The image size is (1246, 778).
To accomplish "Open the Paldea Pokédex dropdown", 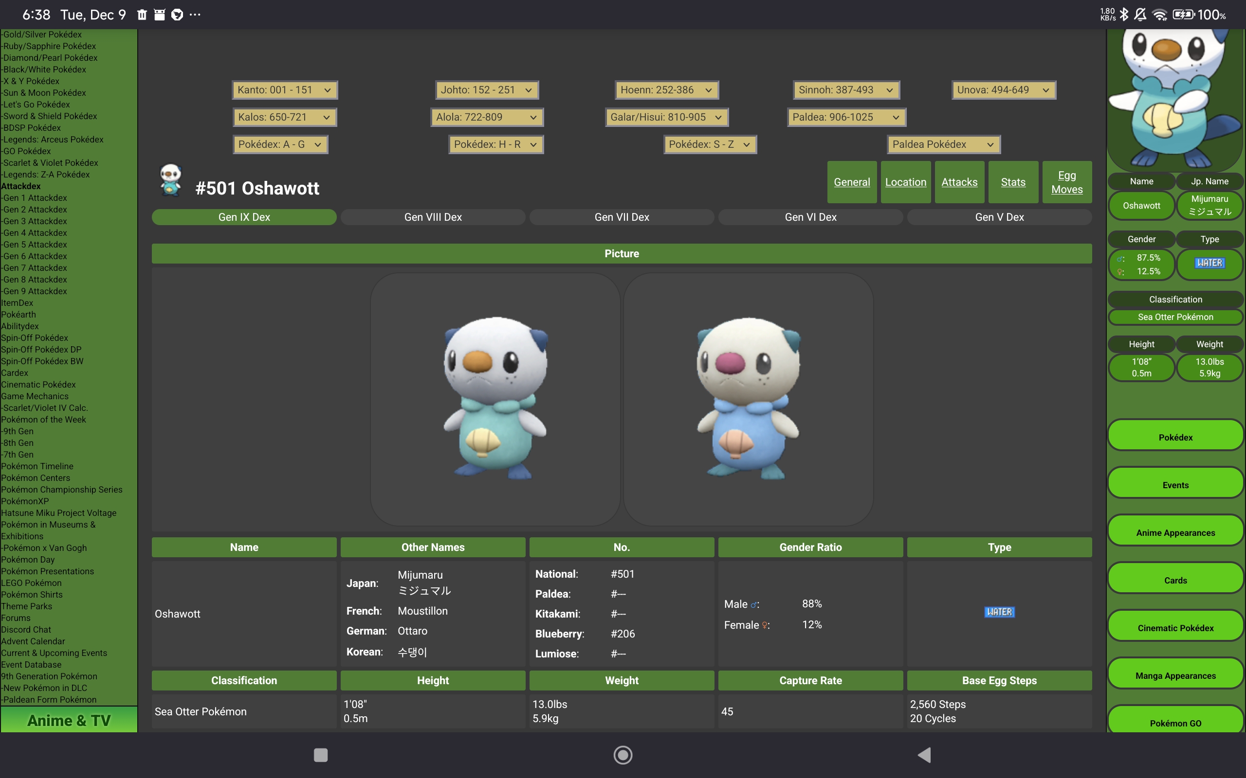I will point(943,144).
